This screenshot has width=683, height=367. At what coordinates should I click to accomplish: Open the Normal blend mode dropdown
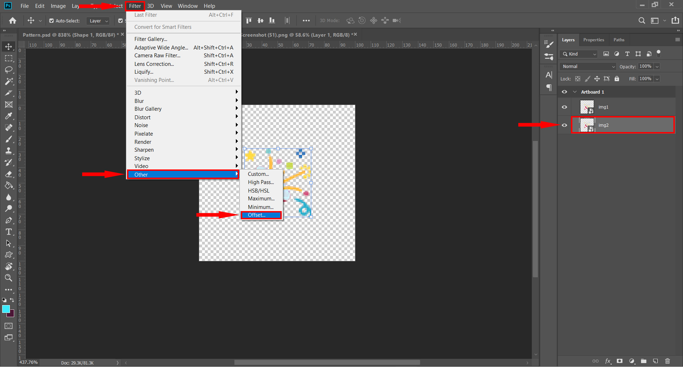pos(588,67)
